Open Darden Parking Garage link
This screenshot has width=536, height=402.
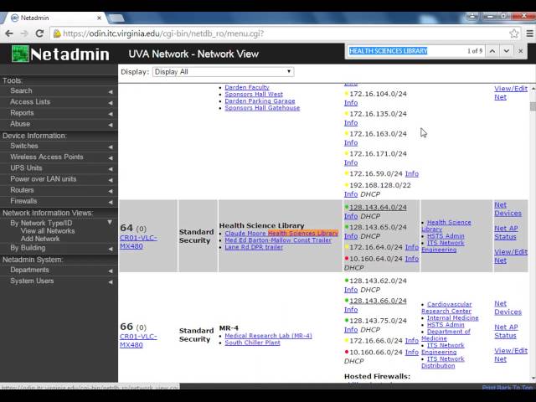pos(260,101)
